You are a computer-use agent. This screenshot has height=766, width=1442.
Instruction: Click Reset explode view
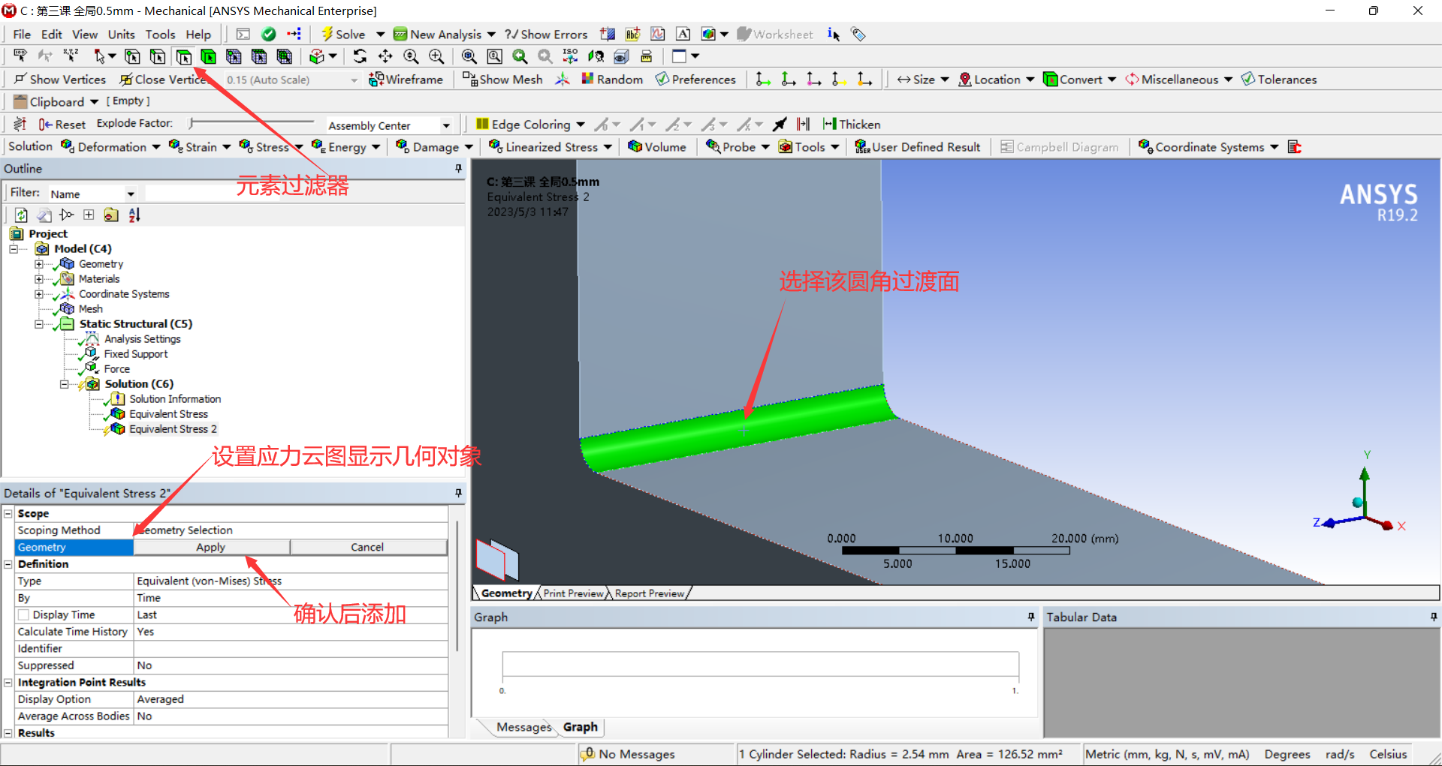pyautogui.click(x=62, y=125)
